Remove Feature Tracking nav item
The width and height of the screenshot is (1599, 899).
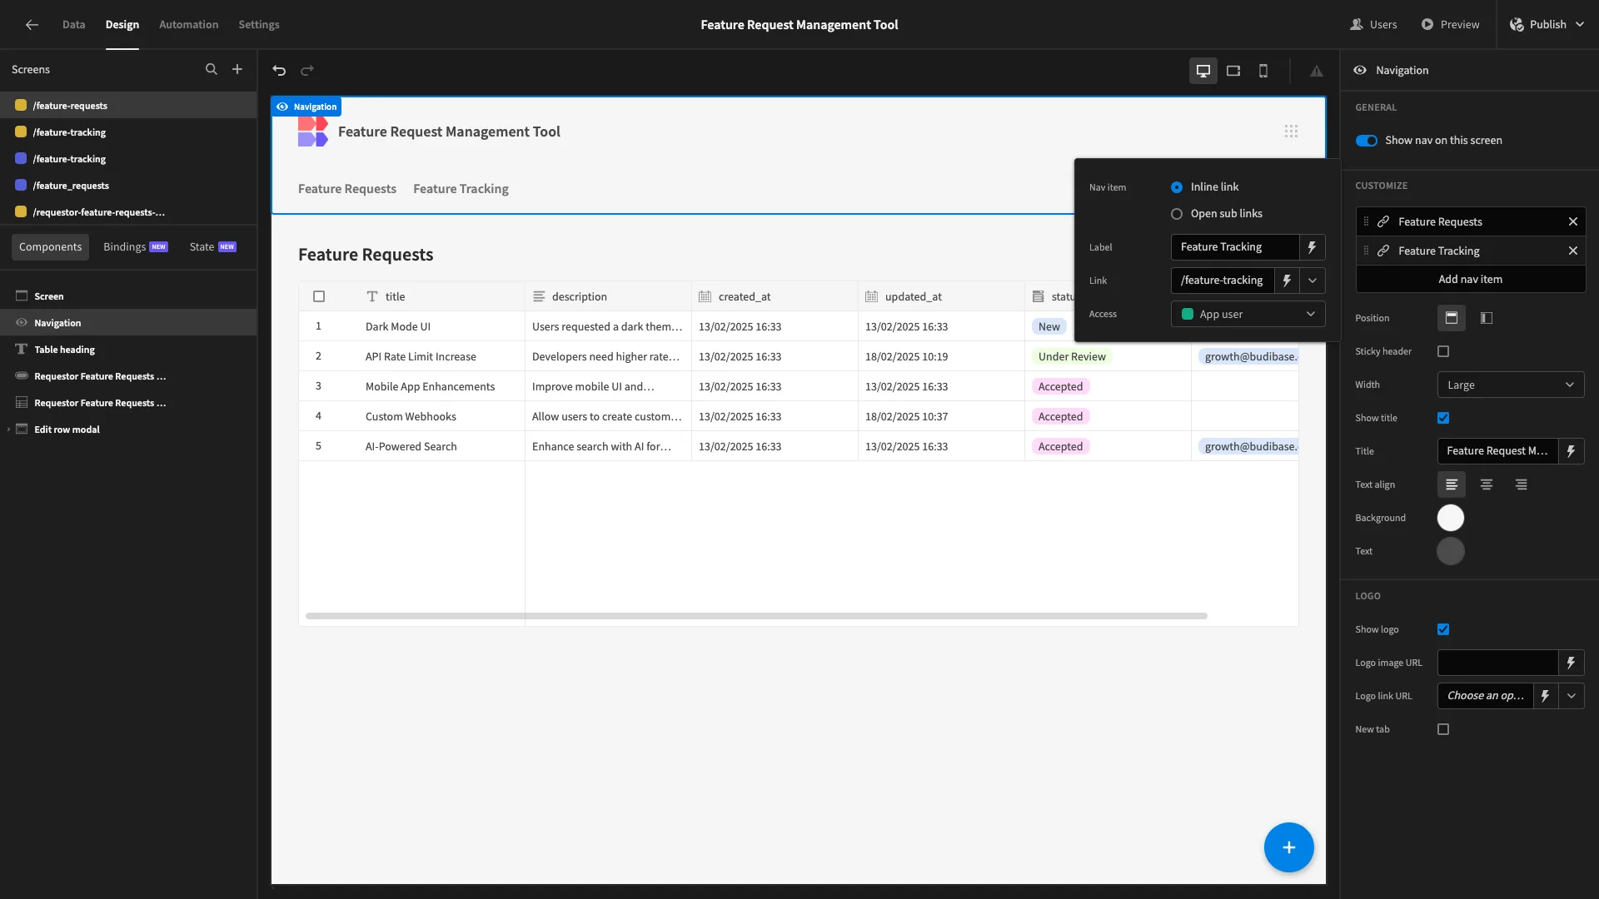pos(1573,251)
